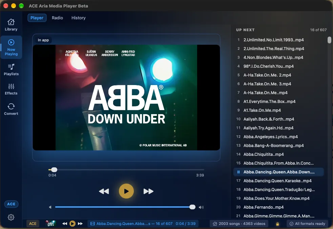Select Abba.Does.Your.Mother.Know.mp4 in queue
Viewport: 333px width, 229px height.
point(278,199)
